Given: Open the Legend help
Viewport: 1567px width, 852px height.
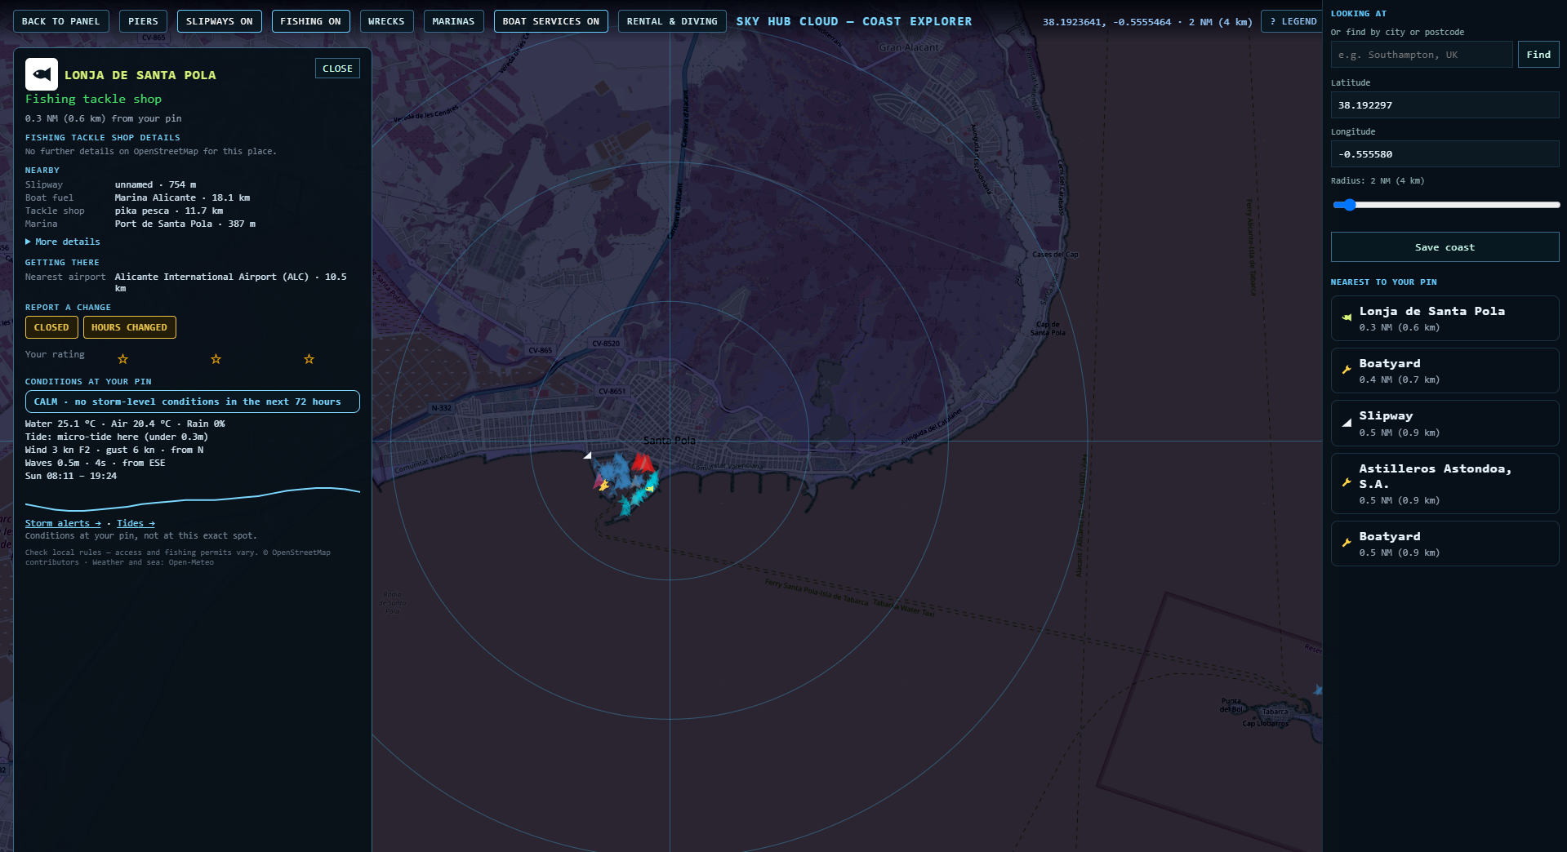Looking at the screenshot, I should click(1293, 21).
